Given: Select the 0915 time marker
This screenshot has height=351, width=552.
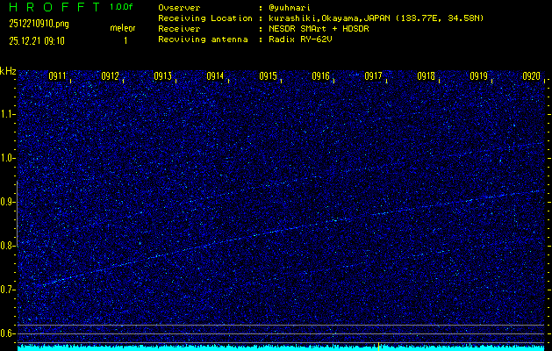Looking at the screenshot, I should (268, 77).
